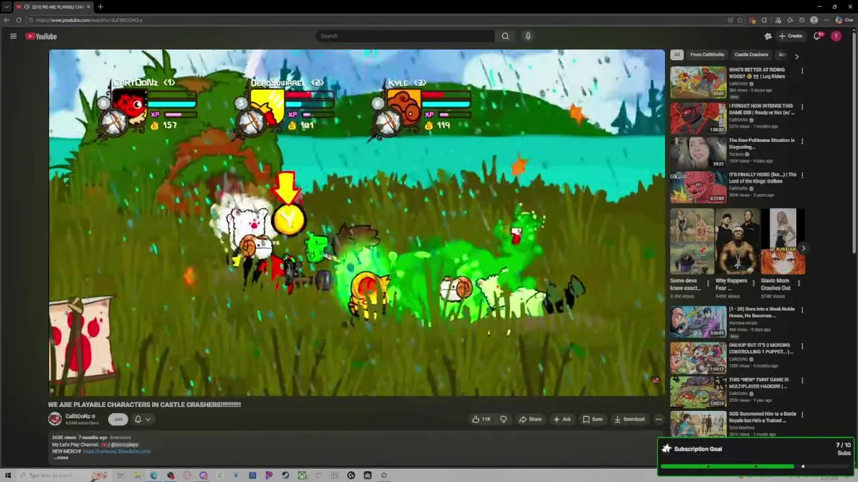Click the Ask button under the video

tap(562, 419)
